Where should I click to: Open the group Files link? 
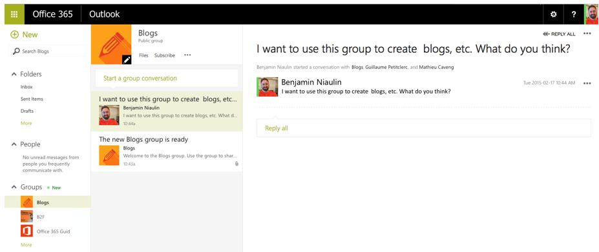pos(143,55)
